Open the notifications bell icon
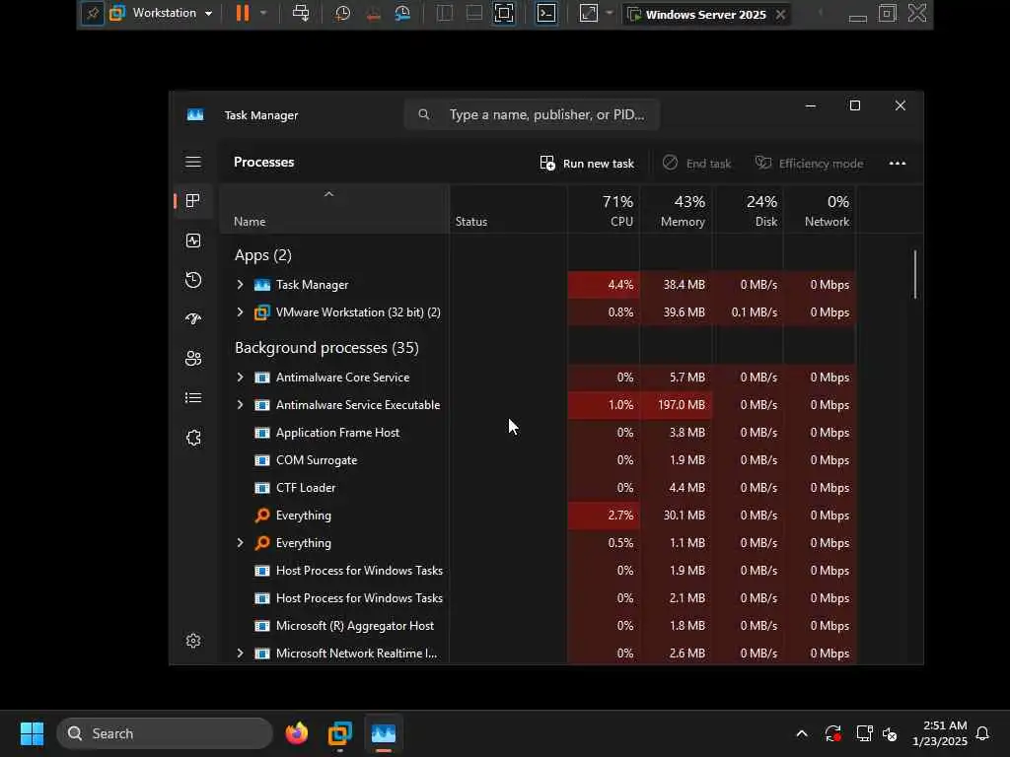Viewport: 1010px width, 757px height. [x=982, y=733]
